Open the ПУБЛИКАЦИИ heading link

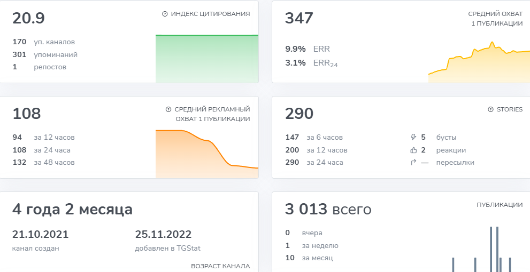[500, 204]
